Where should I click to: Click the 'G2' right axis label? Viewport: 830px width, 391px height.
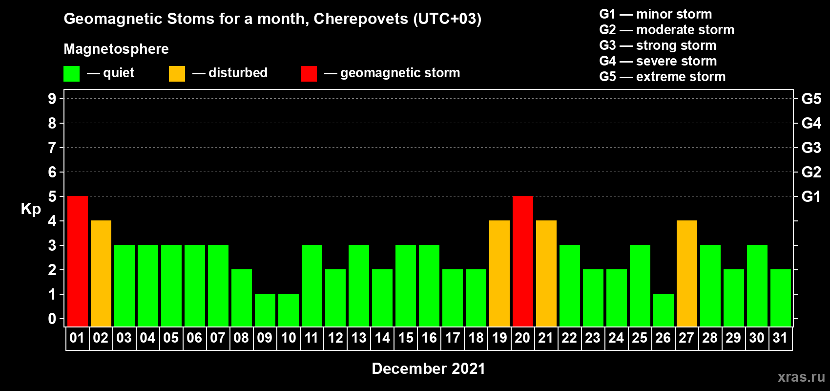[x=811, y=172]
